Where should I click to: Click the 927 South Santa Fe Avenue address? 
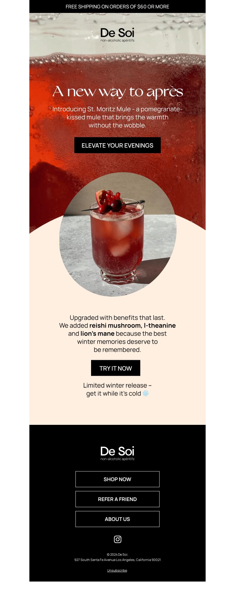coord(117,560)
